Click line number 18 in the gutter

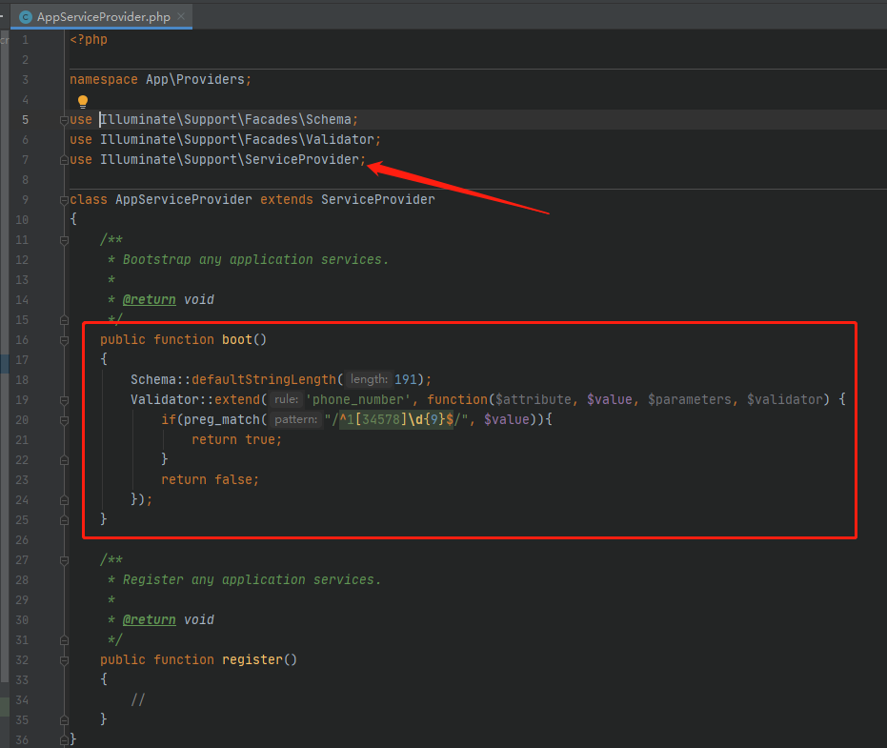click(x=22, y=379)
